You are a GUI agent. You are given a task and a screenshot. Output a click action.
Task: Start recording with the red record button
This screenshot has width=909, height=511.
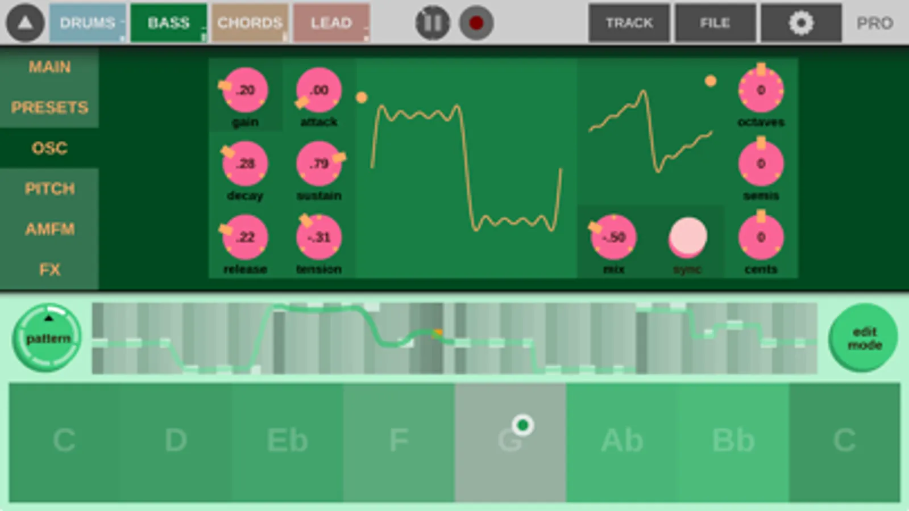coord(476,23)
